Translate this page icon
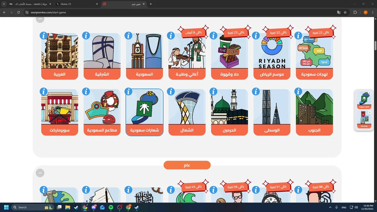Image resolution: width=377 pixels, height=212 pixels. coord(339,12)
